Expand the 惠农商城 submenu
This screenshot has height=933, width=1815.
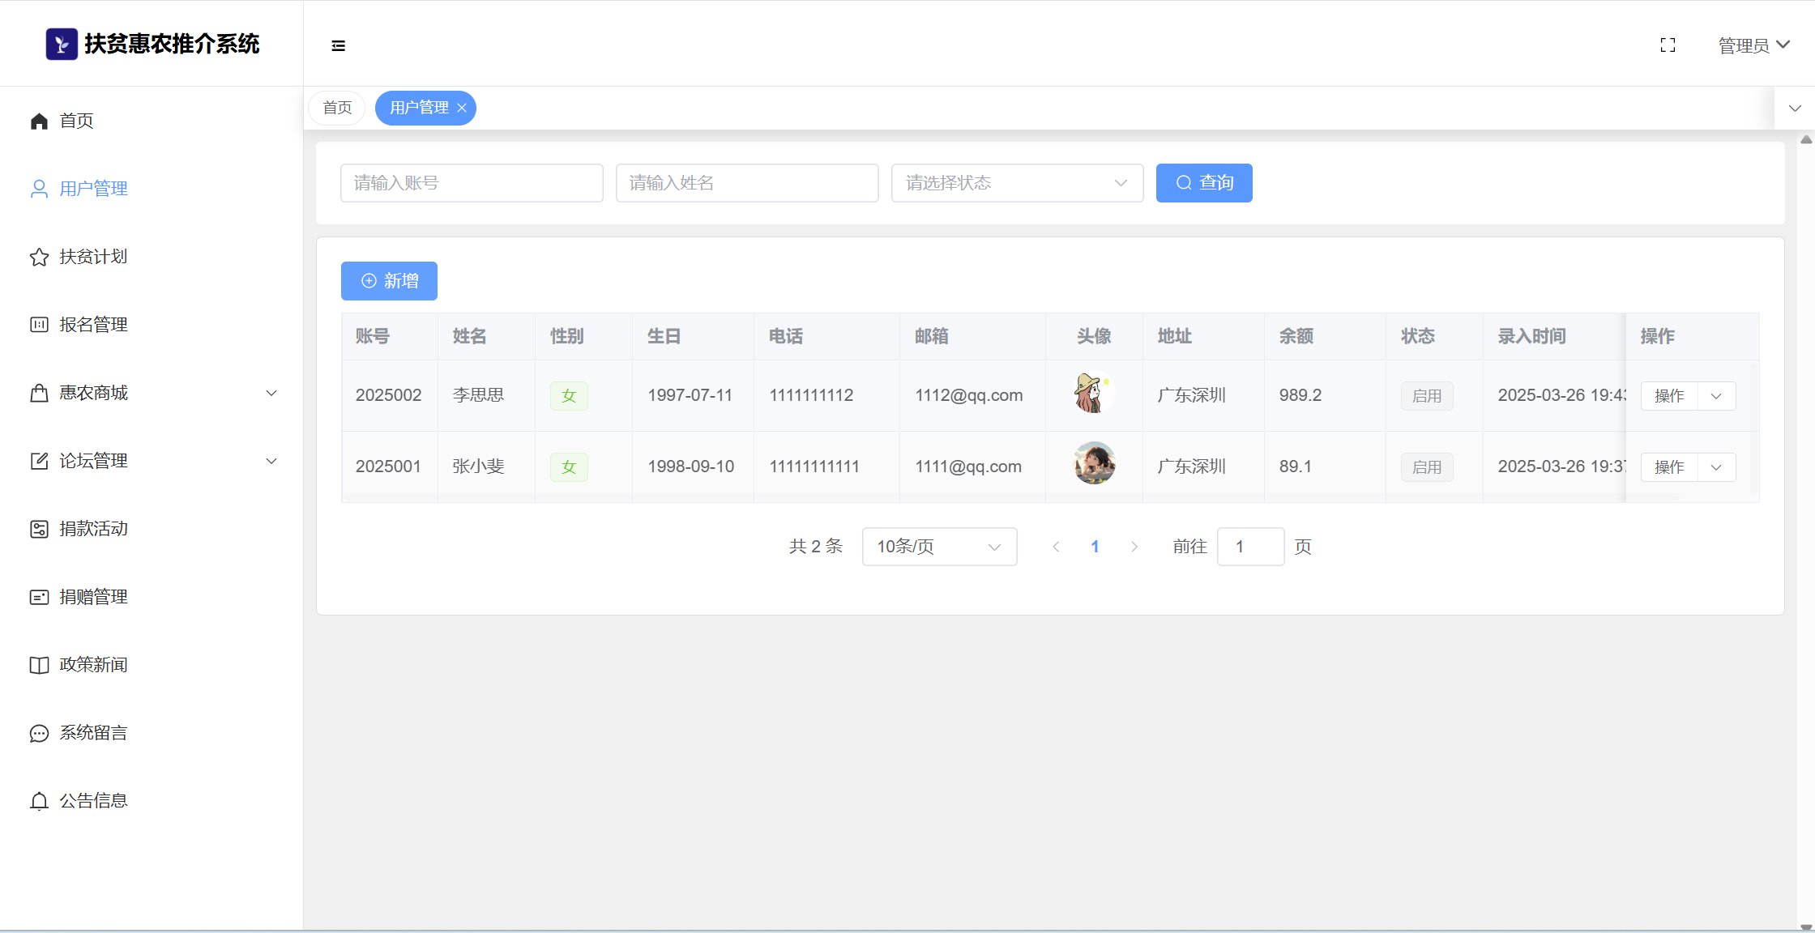click(271, 393)
